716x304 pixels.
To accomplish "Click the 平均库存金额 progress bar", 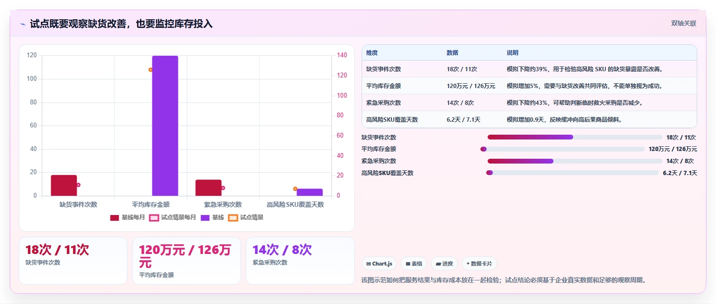I will pos(562,149).
